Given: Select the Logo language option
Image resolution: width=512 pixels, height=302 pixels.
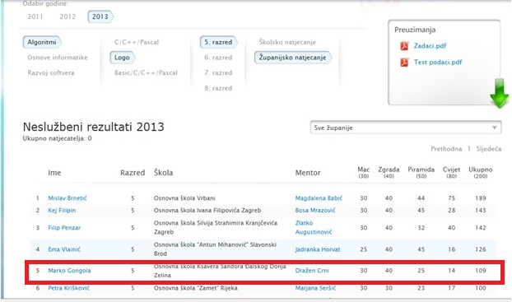Looking at the screenshot, I should pyautogui.click(x=122, y=58).
